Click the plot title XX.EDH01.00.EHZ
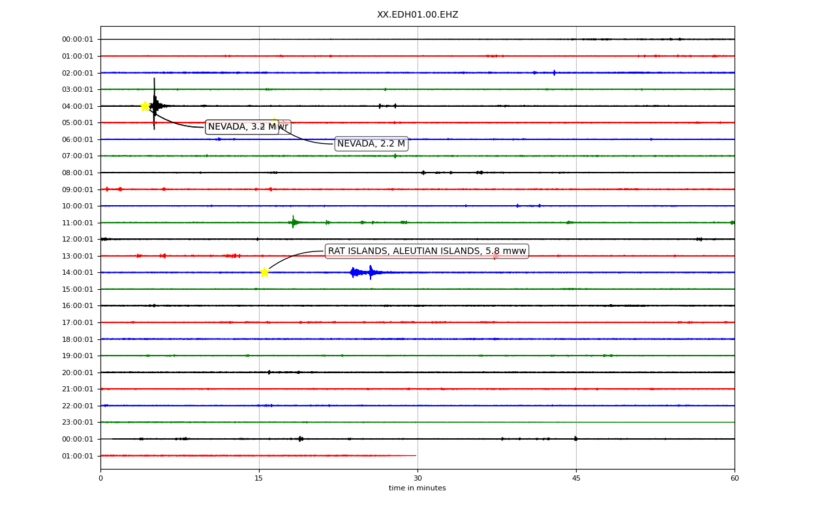The image size is (835, 521). pos(417,15)
